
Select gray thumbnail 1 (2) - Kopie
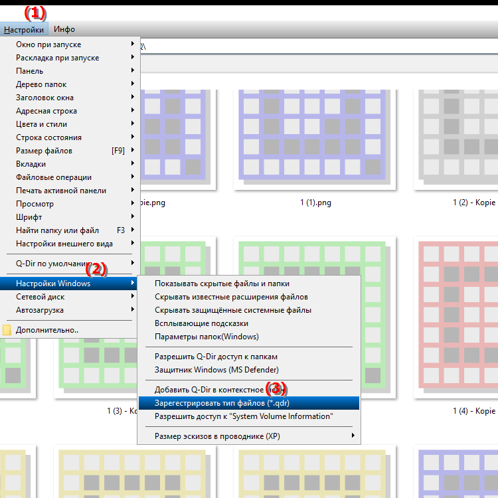[456, 139]
